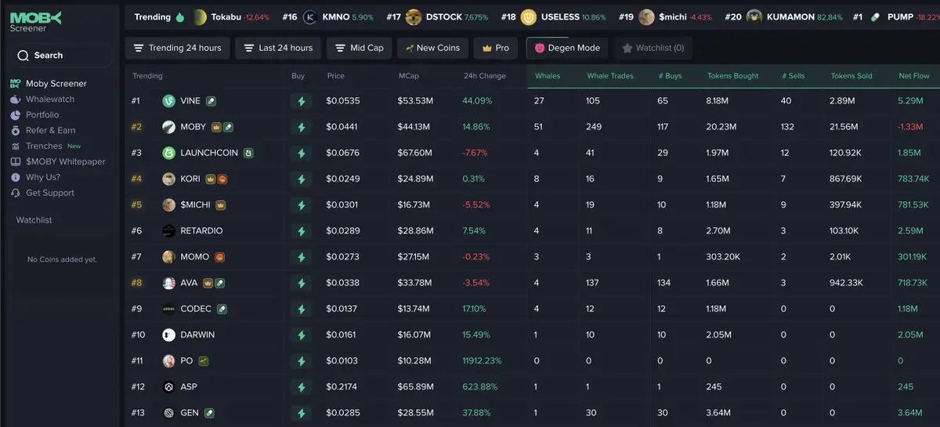The width and height of the screenshot is (940, 427).
Task: Sort by 24h Change column header
Action: [x=485, y=76]
